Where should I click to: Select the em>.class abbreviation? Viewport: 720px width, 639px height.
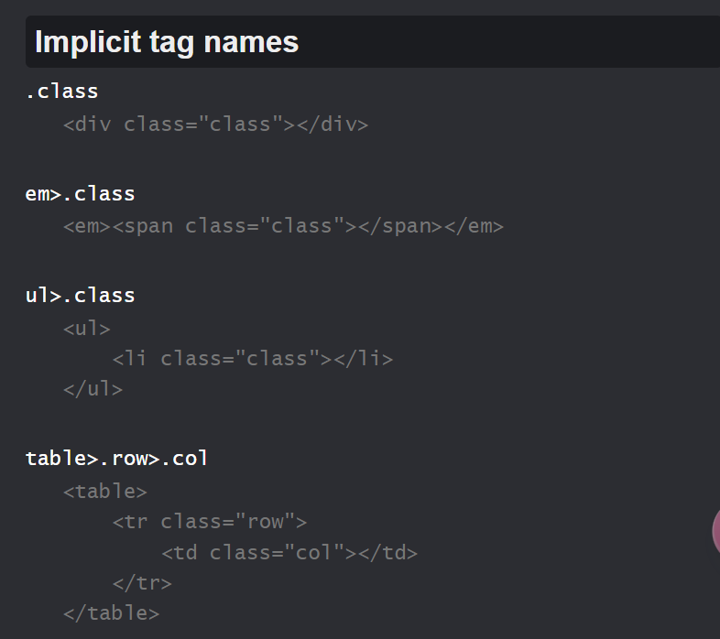click(x=81, y=194)
